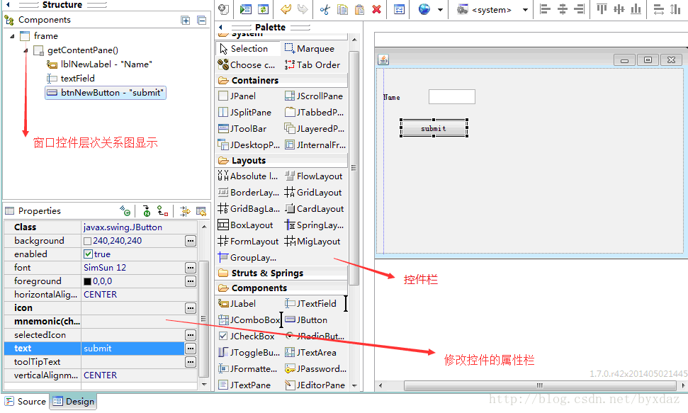Image resolution: width=688 pixels, height=413 pixels.
Task: Click the Palette vertical scrollbar thumb
Action: point(354,168)
